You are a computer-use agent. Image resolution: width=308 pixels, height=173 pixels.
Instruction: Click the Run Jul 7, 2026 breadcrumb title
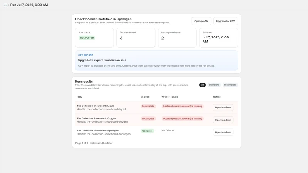[29, 5]
